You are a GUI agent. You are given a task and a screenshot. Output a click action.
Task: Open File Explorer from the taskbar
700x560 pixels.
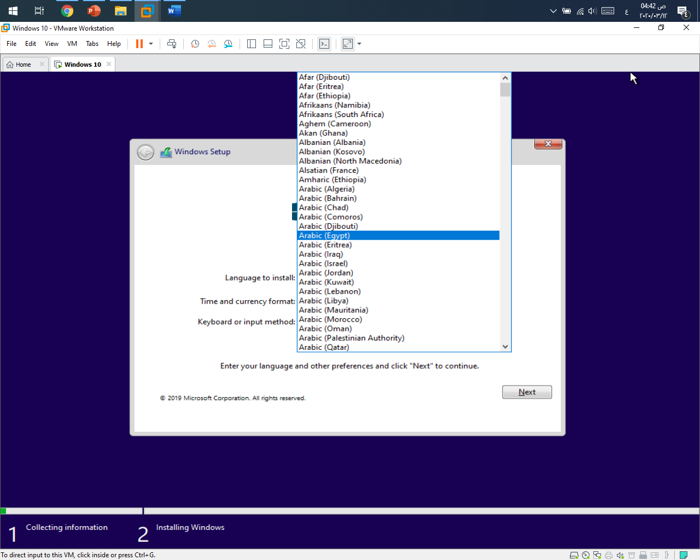[x=121, y=11]
